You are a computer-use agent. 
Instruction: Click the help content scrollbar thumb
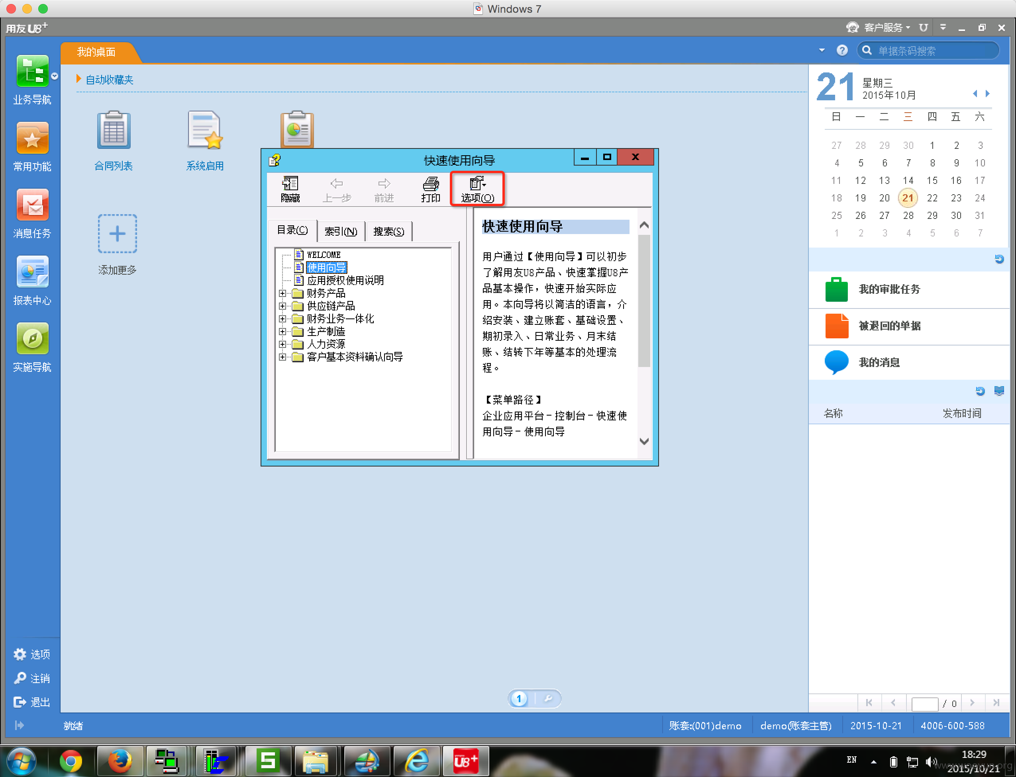click(644, 301)
